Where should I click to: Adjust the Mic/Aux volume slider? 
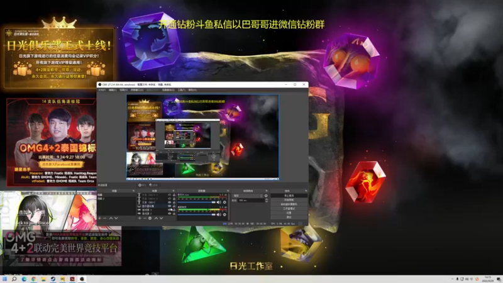[197, 202]
